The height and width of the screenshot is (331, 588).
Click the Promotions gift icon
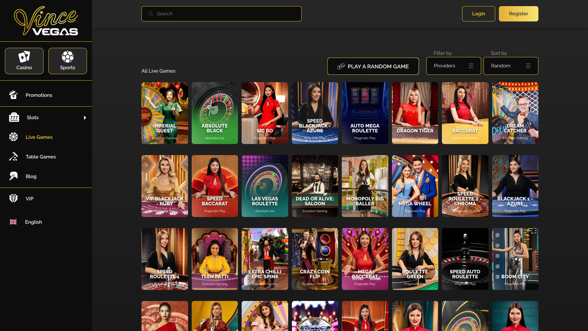(x=13, y=95)
